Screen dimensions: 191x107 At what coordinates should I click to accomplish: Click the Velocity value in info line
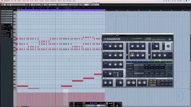point(33,8)
